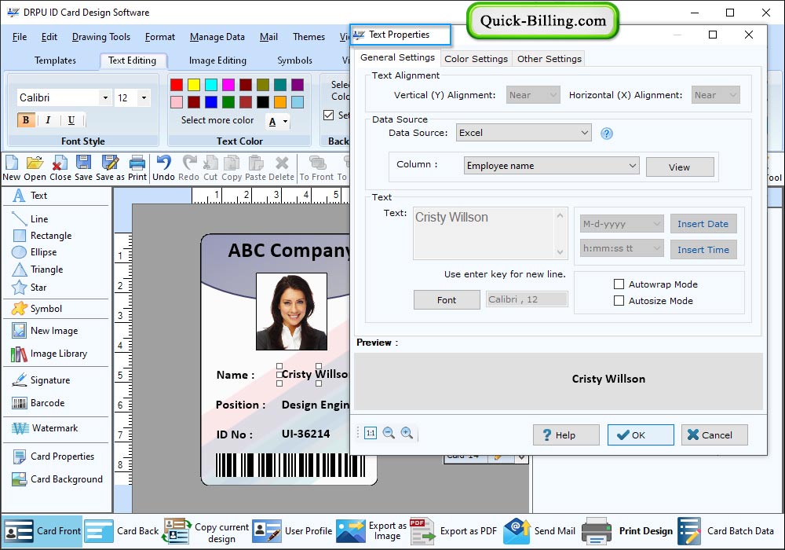785x550 pixels.
Task: Undo the last action
Action: [x=163, y=168]
